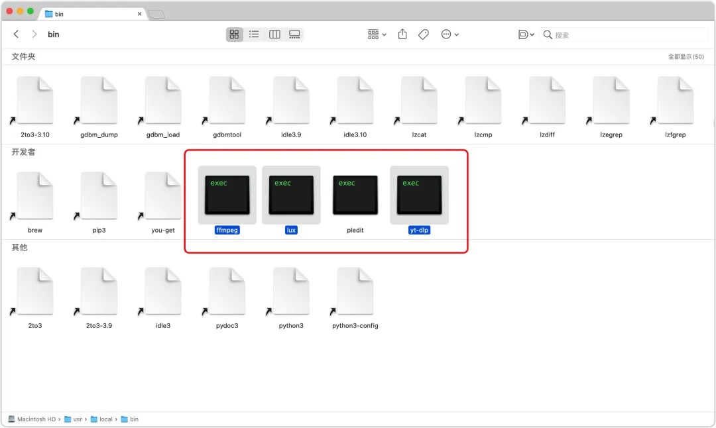Go back with the left chevron button
The image size is (716, 428).
[16, 34]
